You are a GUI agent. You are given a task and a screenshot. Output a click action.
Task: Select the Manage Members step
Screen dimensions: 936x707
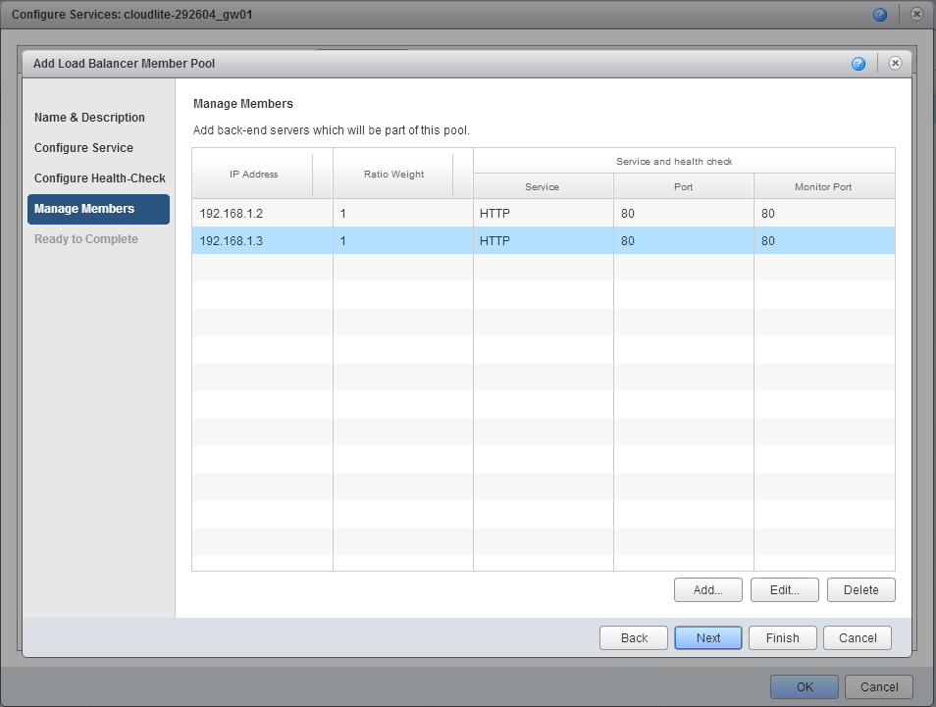pos(98,209)
